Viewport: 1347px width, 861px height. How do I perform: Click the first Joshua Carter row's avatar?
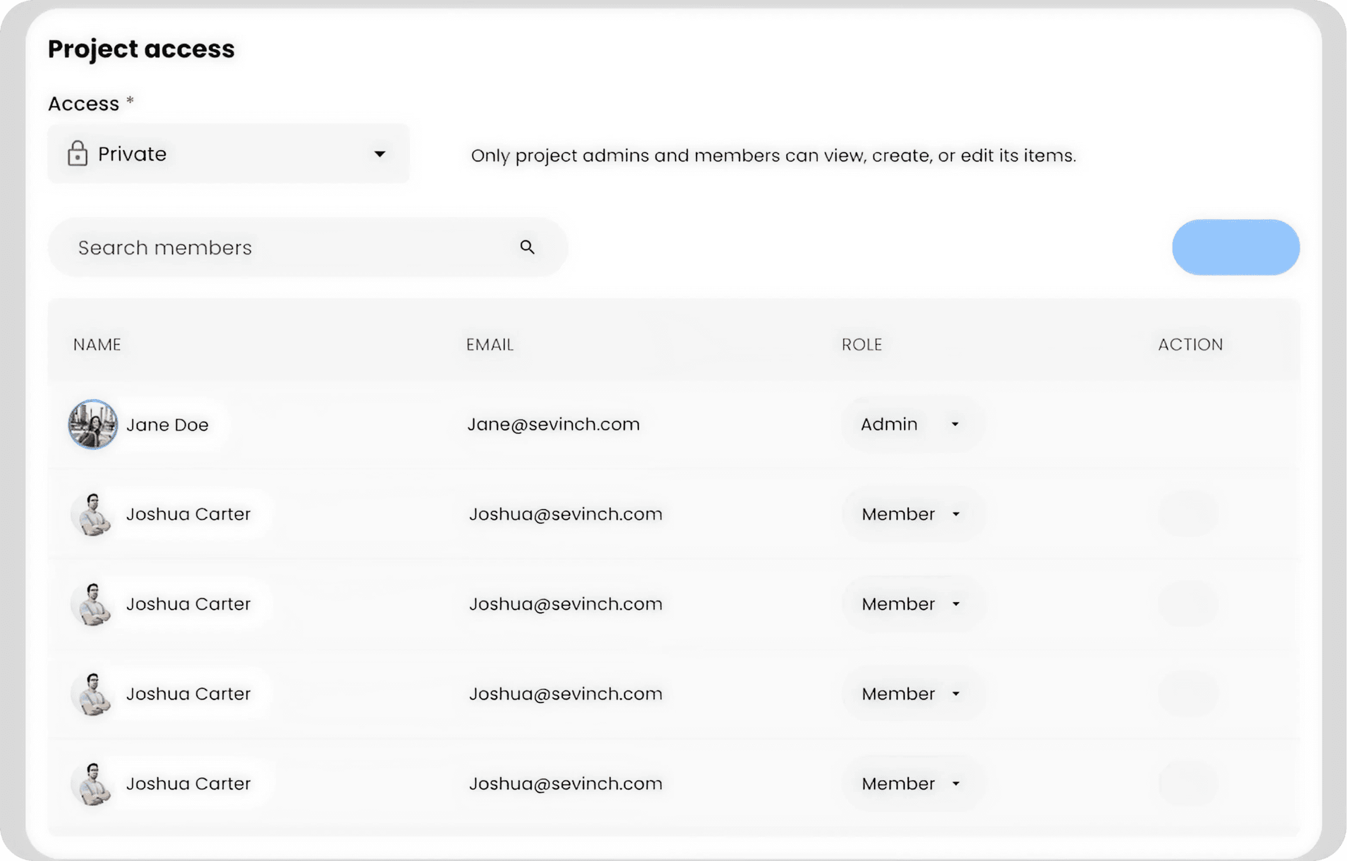point(93,514)
